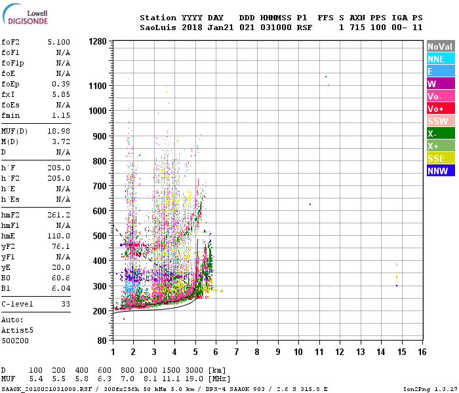Click the Ion2Png 1.3.17 version text

pos(430,389)
